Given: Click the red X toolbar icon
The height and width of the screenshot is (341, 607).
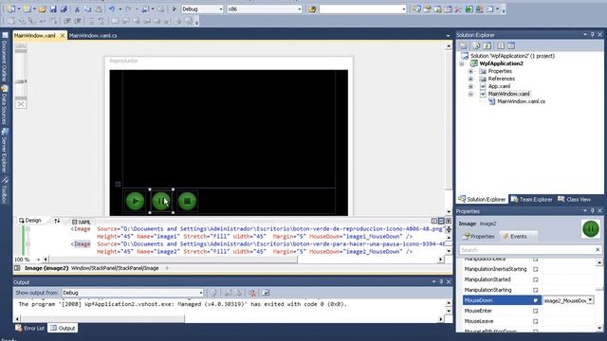Looking at the screenshot, I should [458, 9].
